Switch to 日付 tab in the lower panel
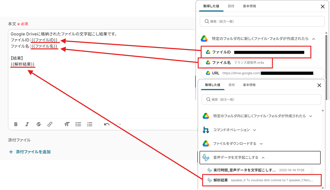 click(x=232, y=85)
